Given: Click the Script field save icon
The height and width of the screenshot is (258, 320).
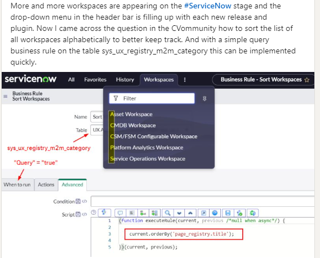Looking at the screenshot, I should (x=78, y=214).
